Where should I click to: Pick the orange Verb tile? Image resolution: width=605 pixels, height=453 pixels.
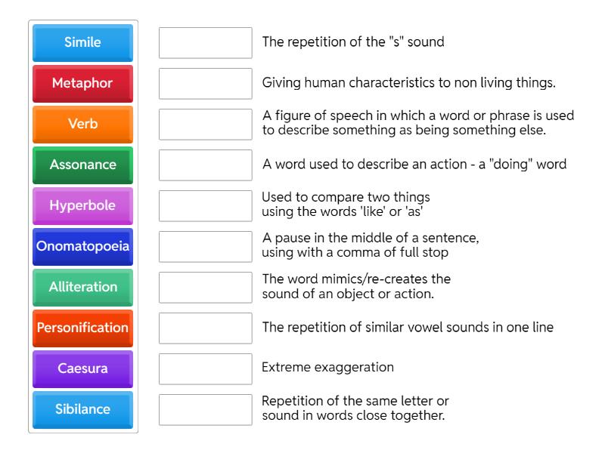click(83, 124)
